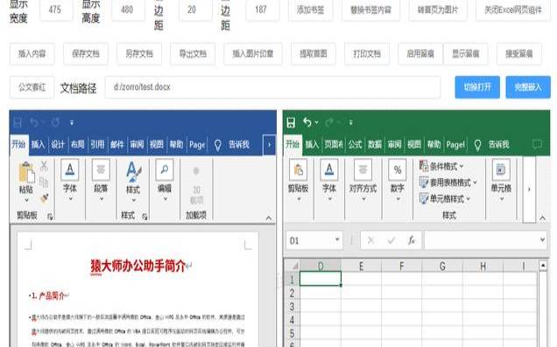Image resolution: width=557 pixels, height=347 pixels.
Task: Click the 关闭Excel网页组件 button
Action: pos(513,10)
